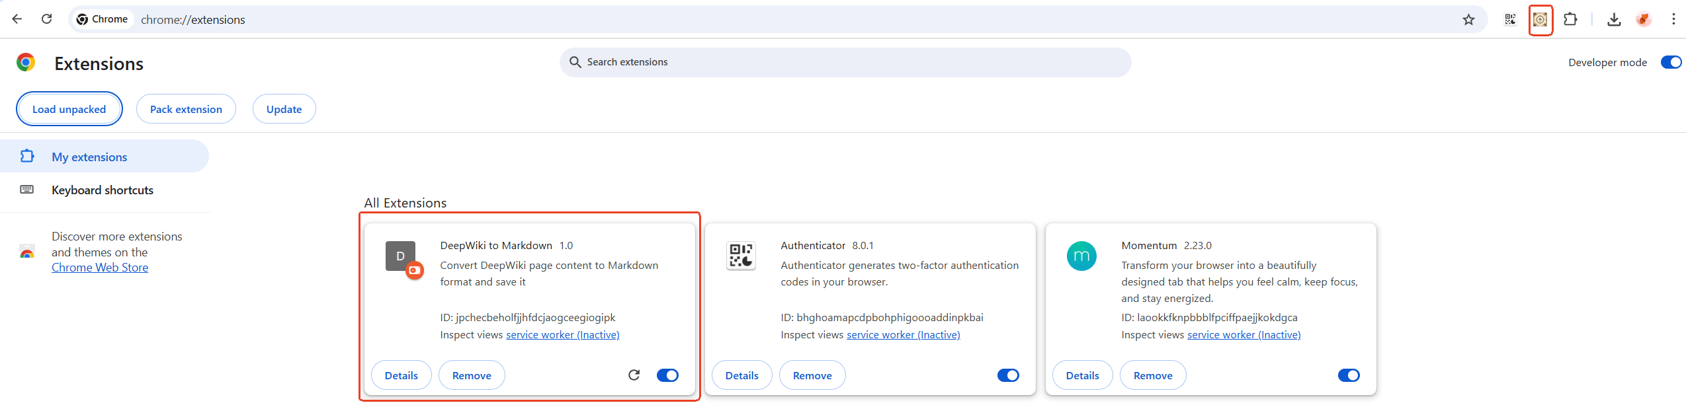Click the Authenticator ID bhghoamapcdpbohphigoooaddinpkbai text
This screenshot has width=1686, height=407.
pyautogui.click(x=882, y=318)
